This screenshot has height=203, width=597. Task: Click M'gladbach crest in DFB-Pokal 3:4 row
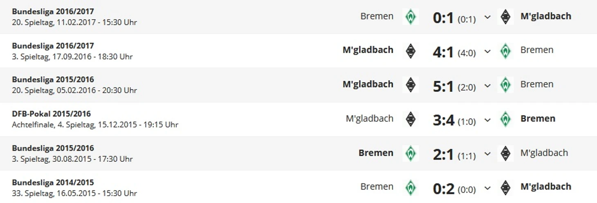[x=411, y=119]
